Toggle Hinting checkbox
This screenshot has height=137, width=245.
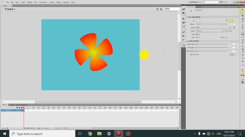click(x=226, y=31)
